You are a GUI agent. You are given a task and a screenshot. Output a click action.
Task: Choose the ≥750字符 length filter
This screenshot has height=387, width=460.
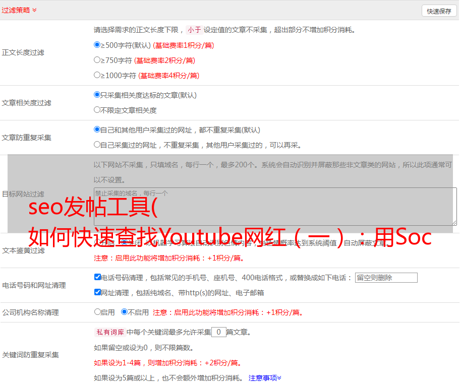click(97, 60)
